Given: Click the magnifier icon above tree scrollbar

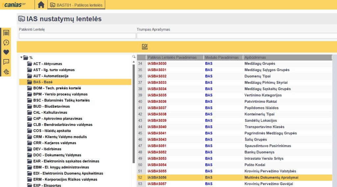Looking at the screenshot, I should [134, 57].
